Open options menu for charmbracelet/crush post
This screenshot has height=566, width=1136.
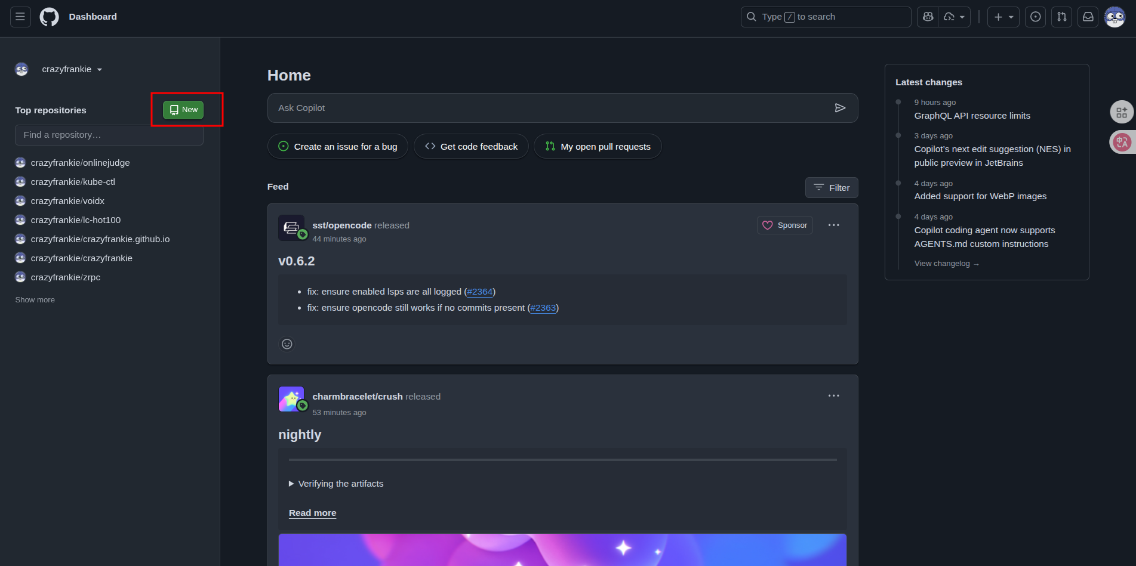[x=833, y=396]
